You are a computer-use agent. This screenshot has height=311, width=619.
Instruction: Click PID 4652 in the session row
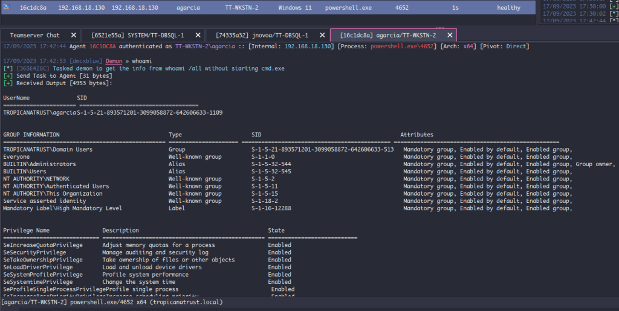[401, 8]
